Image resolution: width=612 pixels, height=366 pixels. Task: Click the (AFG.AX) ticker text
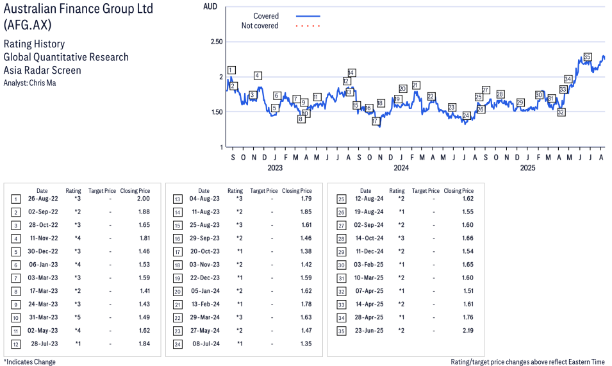pyautogui.click(x=28, y=24)
